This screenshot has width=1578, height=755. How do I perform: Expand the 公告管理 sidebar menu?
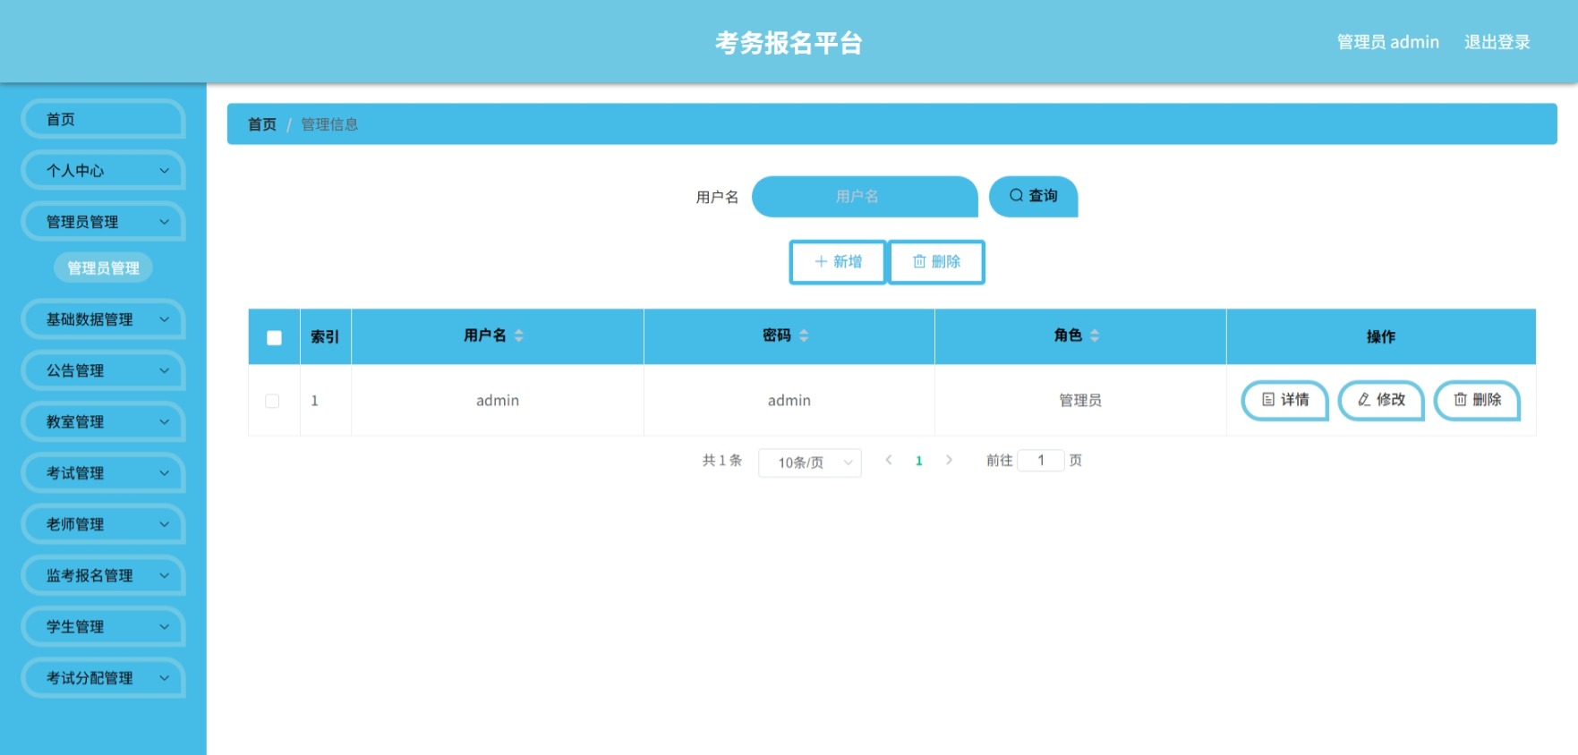click(103, 369)
